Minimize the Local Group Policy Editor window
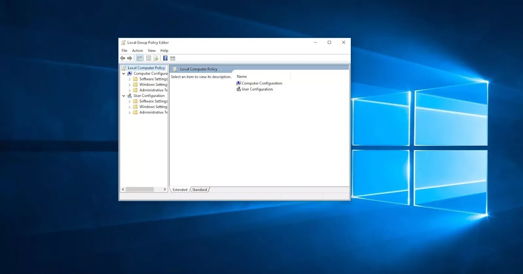 coord(315,43)
